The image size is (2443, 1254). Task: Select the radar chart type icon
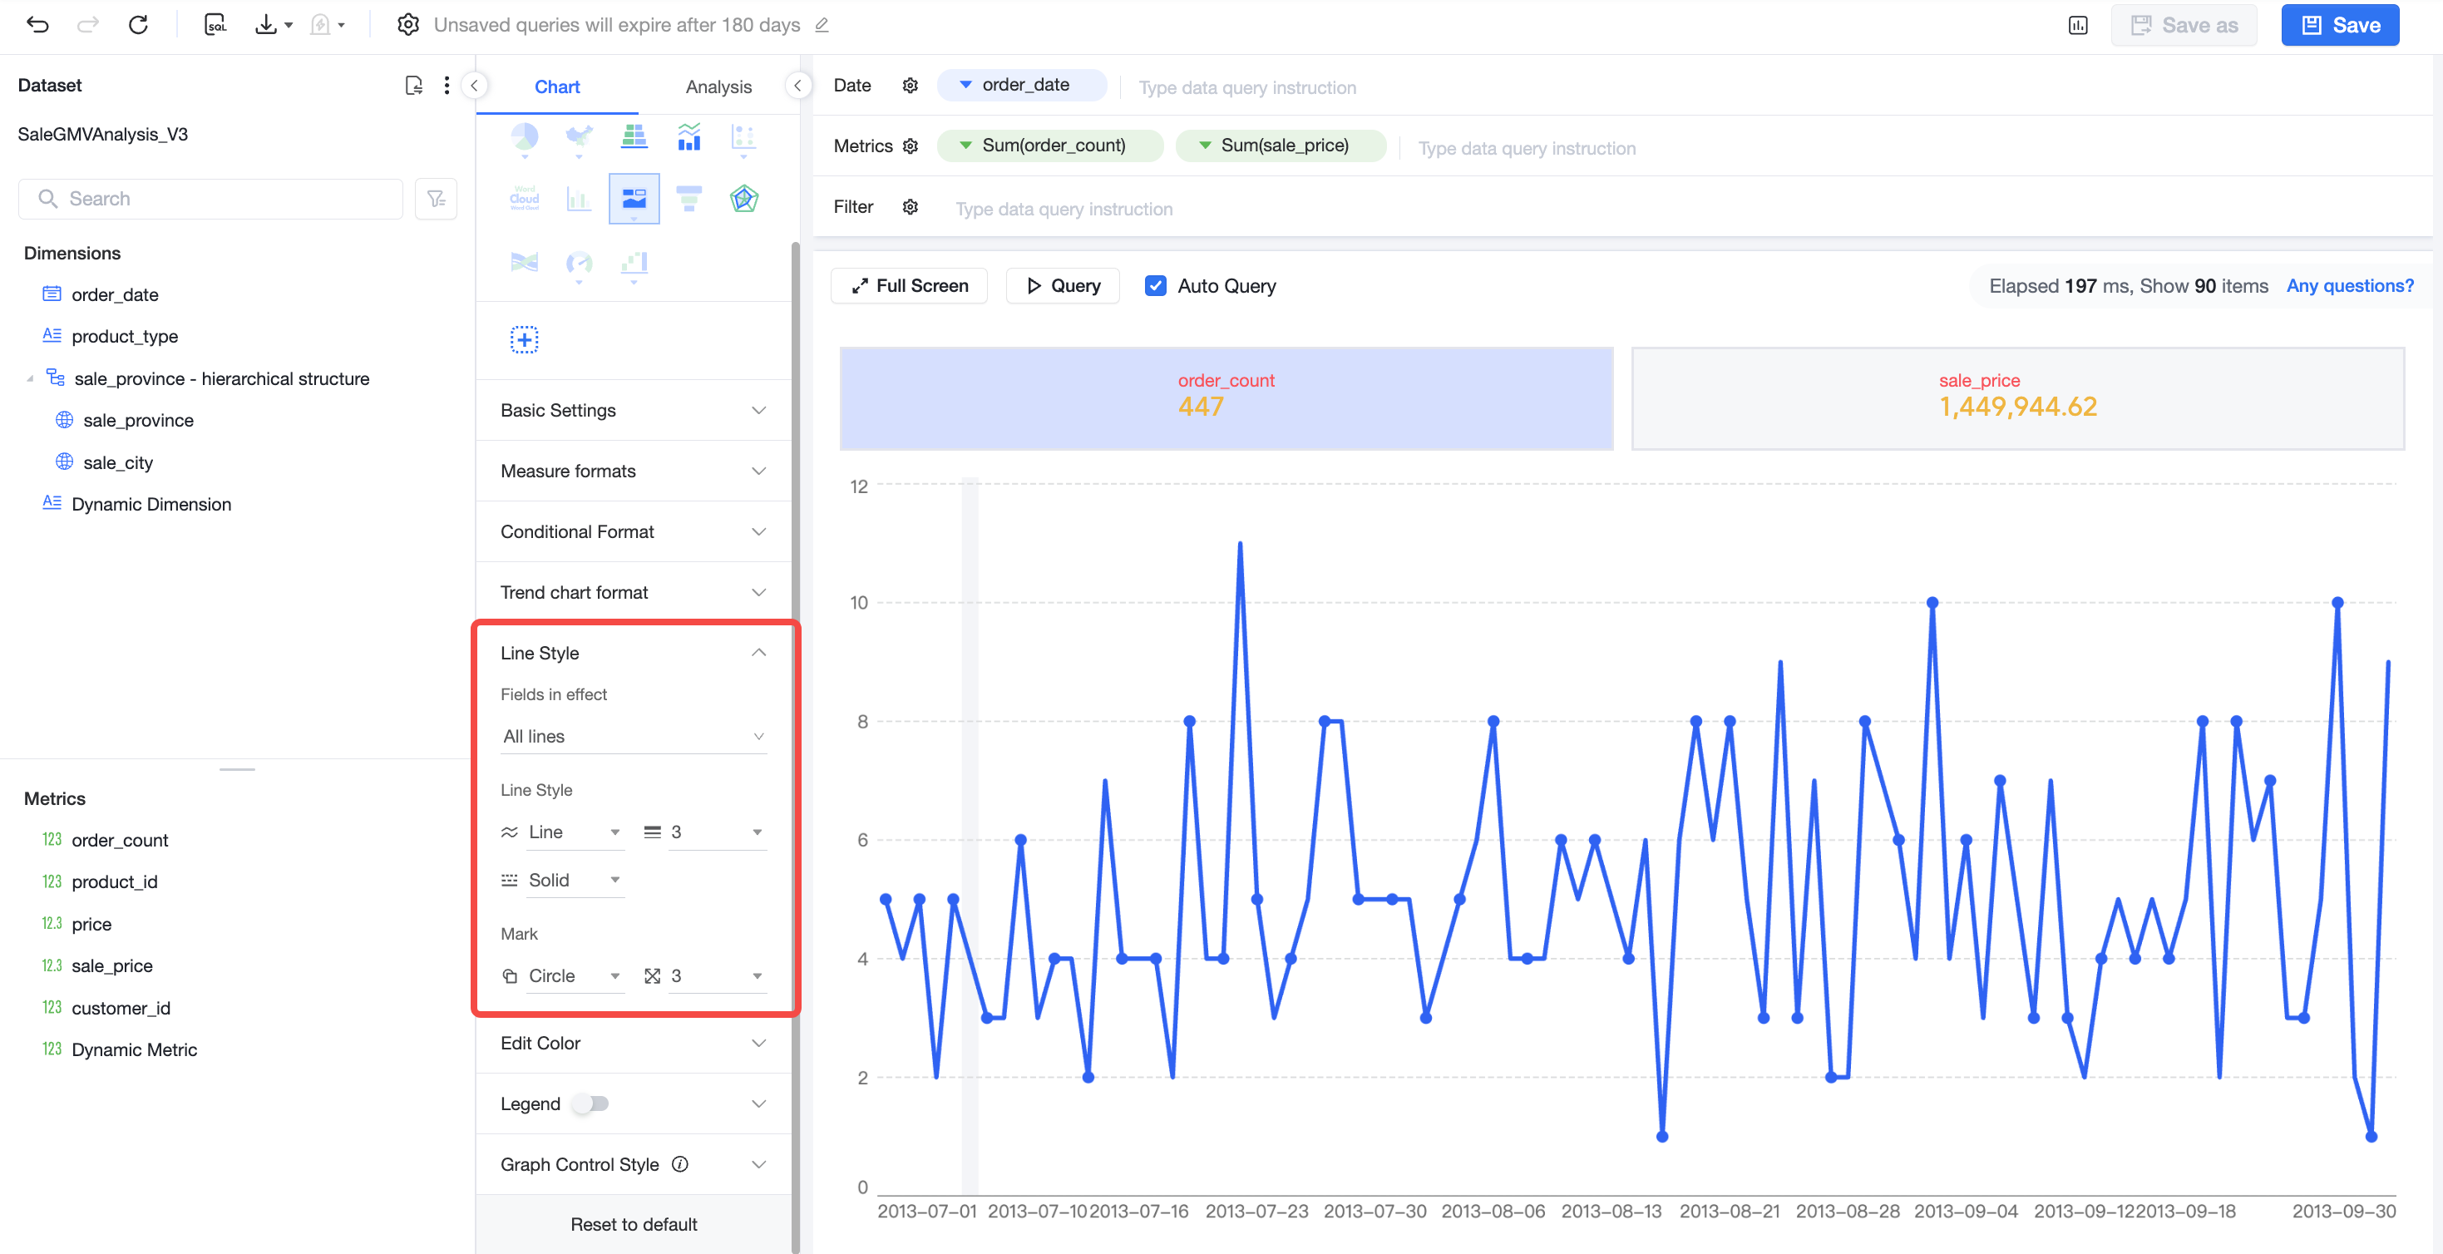[743, 198]
